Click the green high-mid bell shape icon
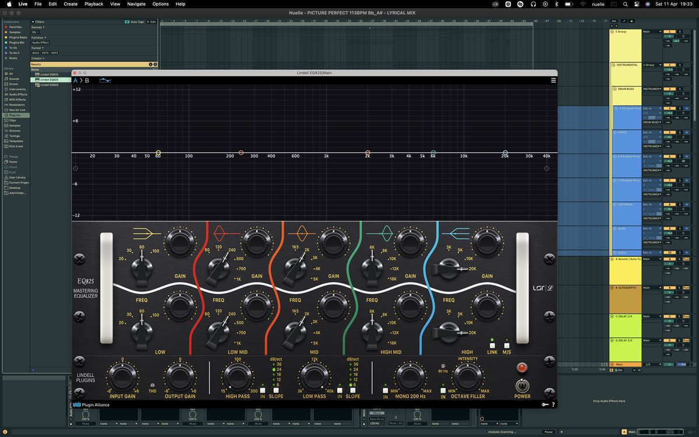 tap(379, 234)
